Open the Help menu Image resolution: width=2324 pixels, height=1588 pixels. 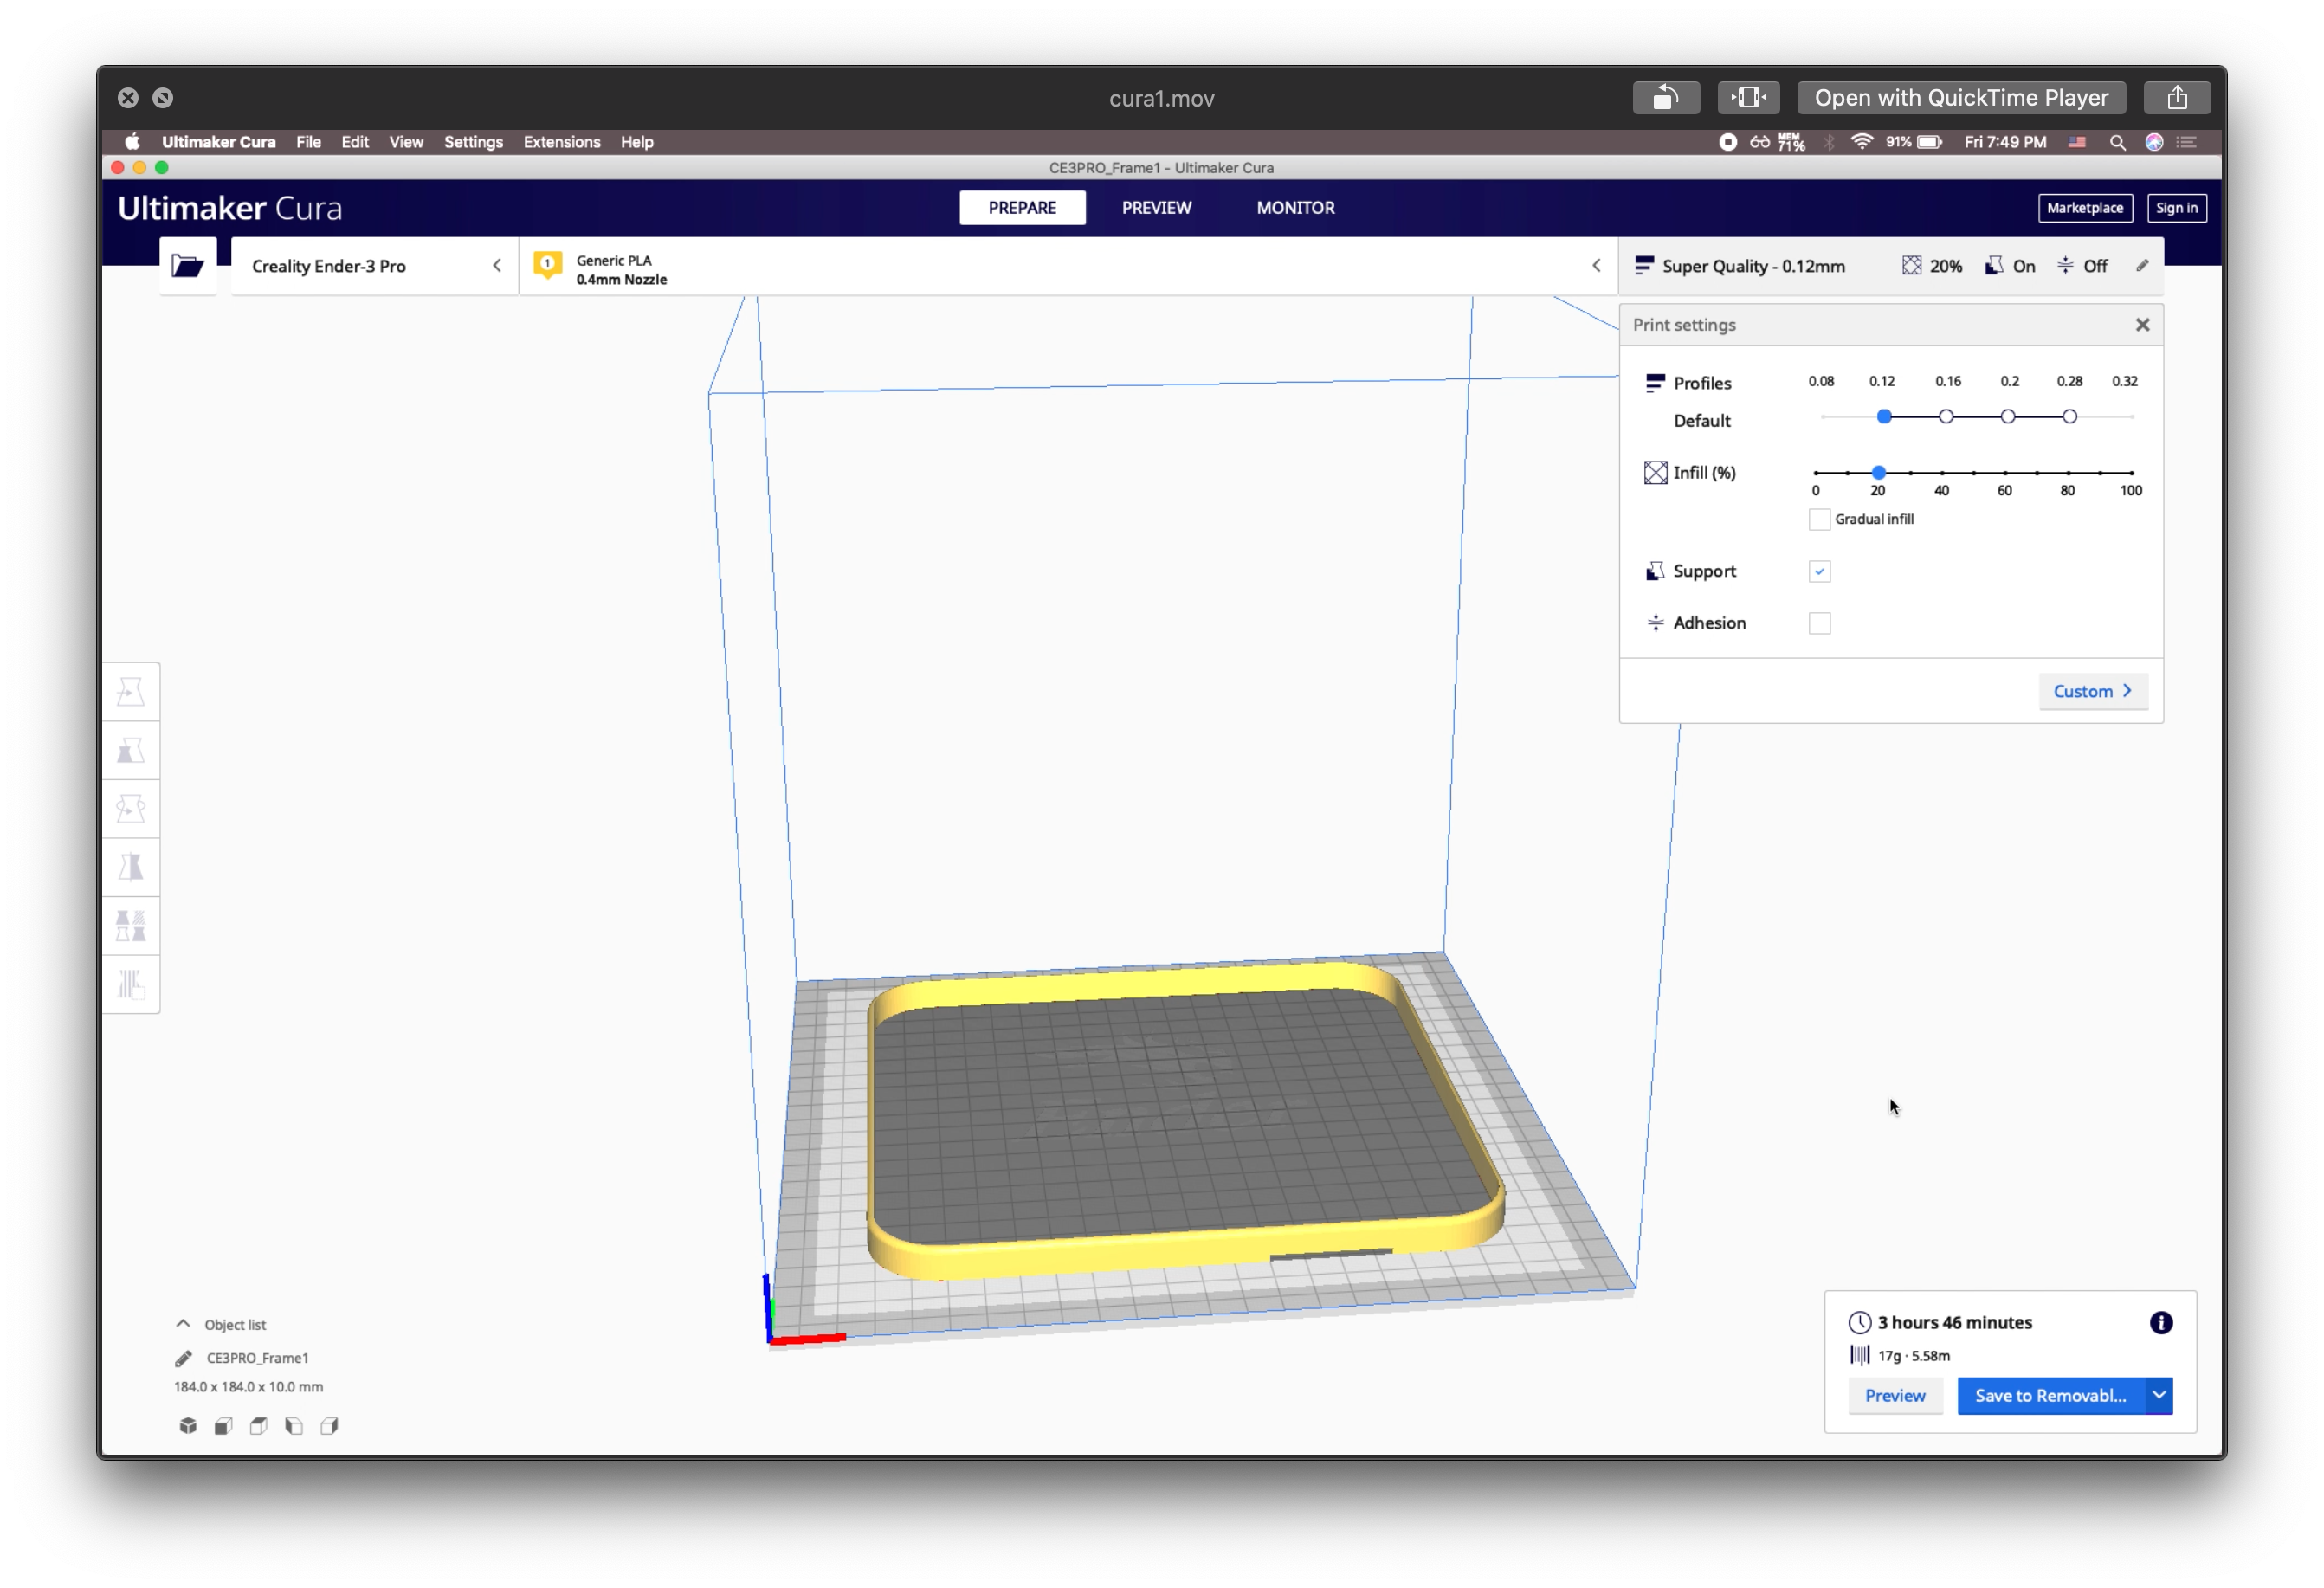coord(636,142)
